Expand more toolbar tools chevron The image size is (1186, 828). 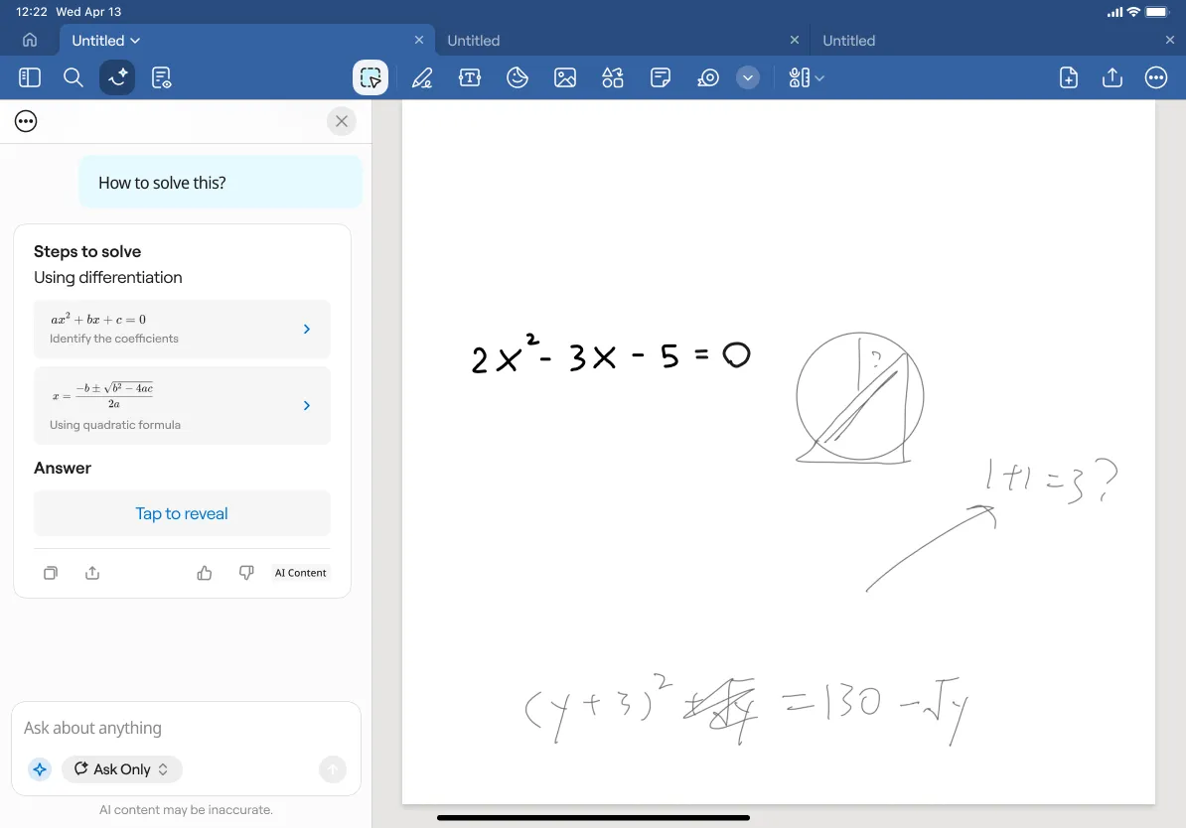[x=748, y=77]
